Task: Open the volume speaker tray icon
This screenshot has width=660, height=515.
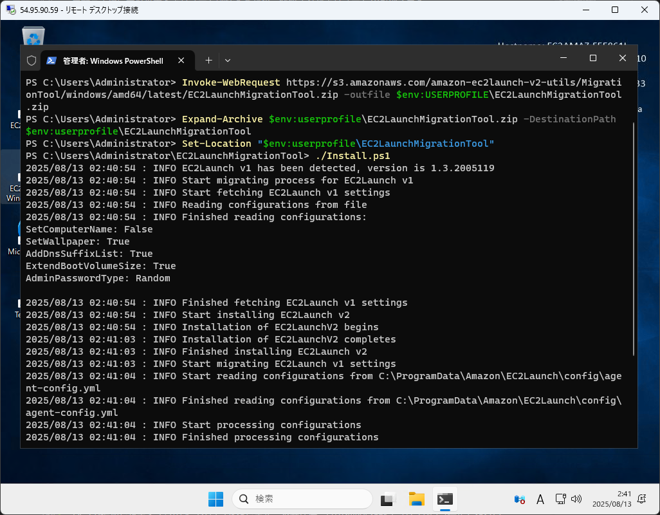Action: tap(576, 499)
